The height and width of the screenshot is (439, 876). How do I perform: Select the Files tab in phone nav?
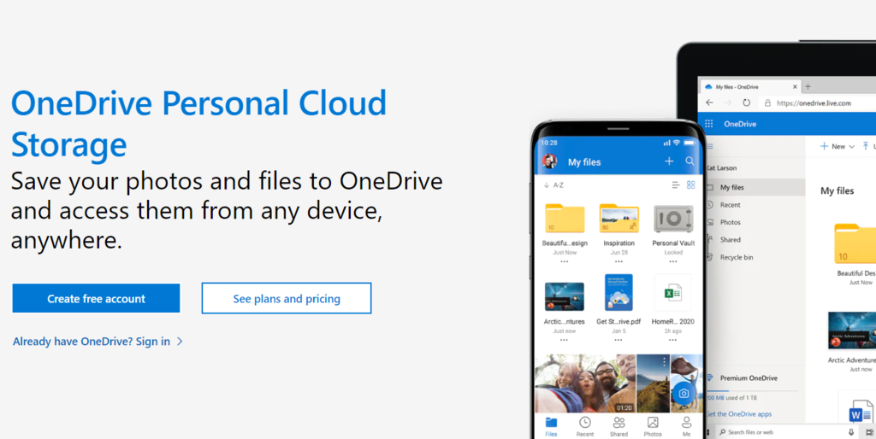551,426
